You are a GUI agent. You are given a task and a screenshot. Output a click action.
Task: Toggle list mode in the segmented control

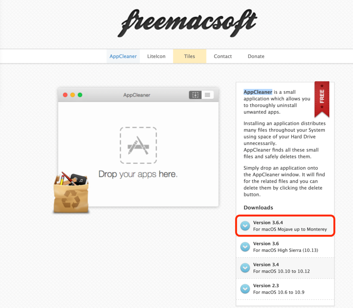click(x=208, y=95)
